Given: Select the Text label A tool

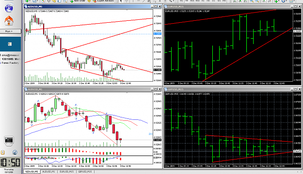Looking at the screenshot, I should click(160, 1).
